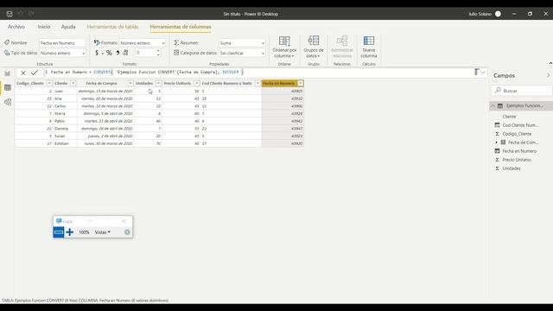The image size is (553, 311).
Task: Collapse the ribbon with the caret
Action: (550, 63)
